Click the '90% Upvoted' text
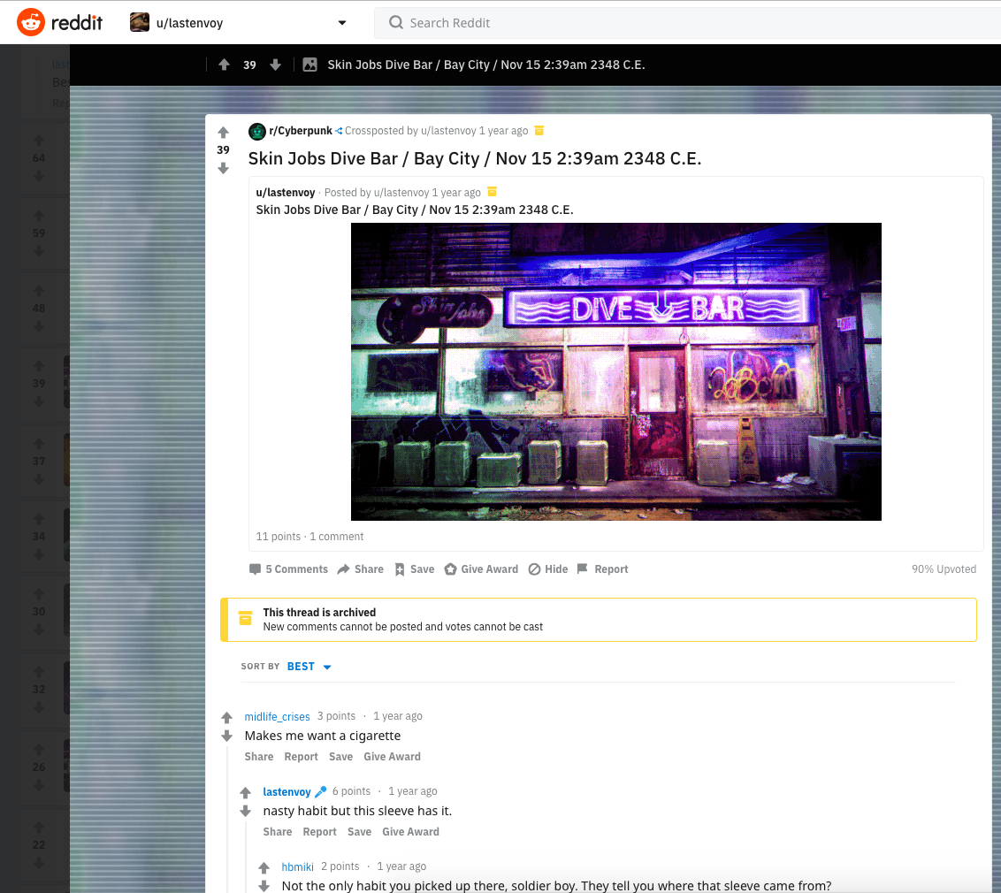 [x=944, y=569]
